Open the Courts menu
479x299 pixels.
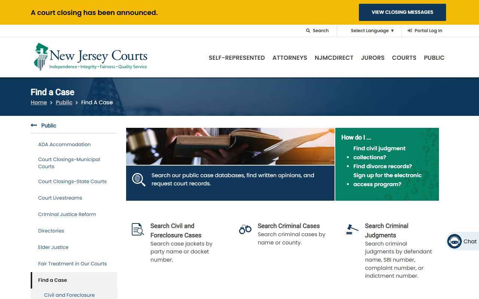(404, 58)
